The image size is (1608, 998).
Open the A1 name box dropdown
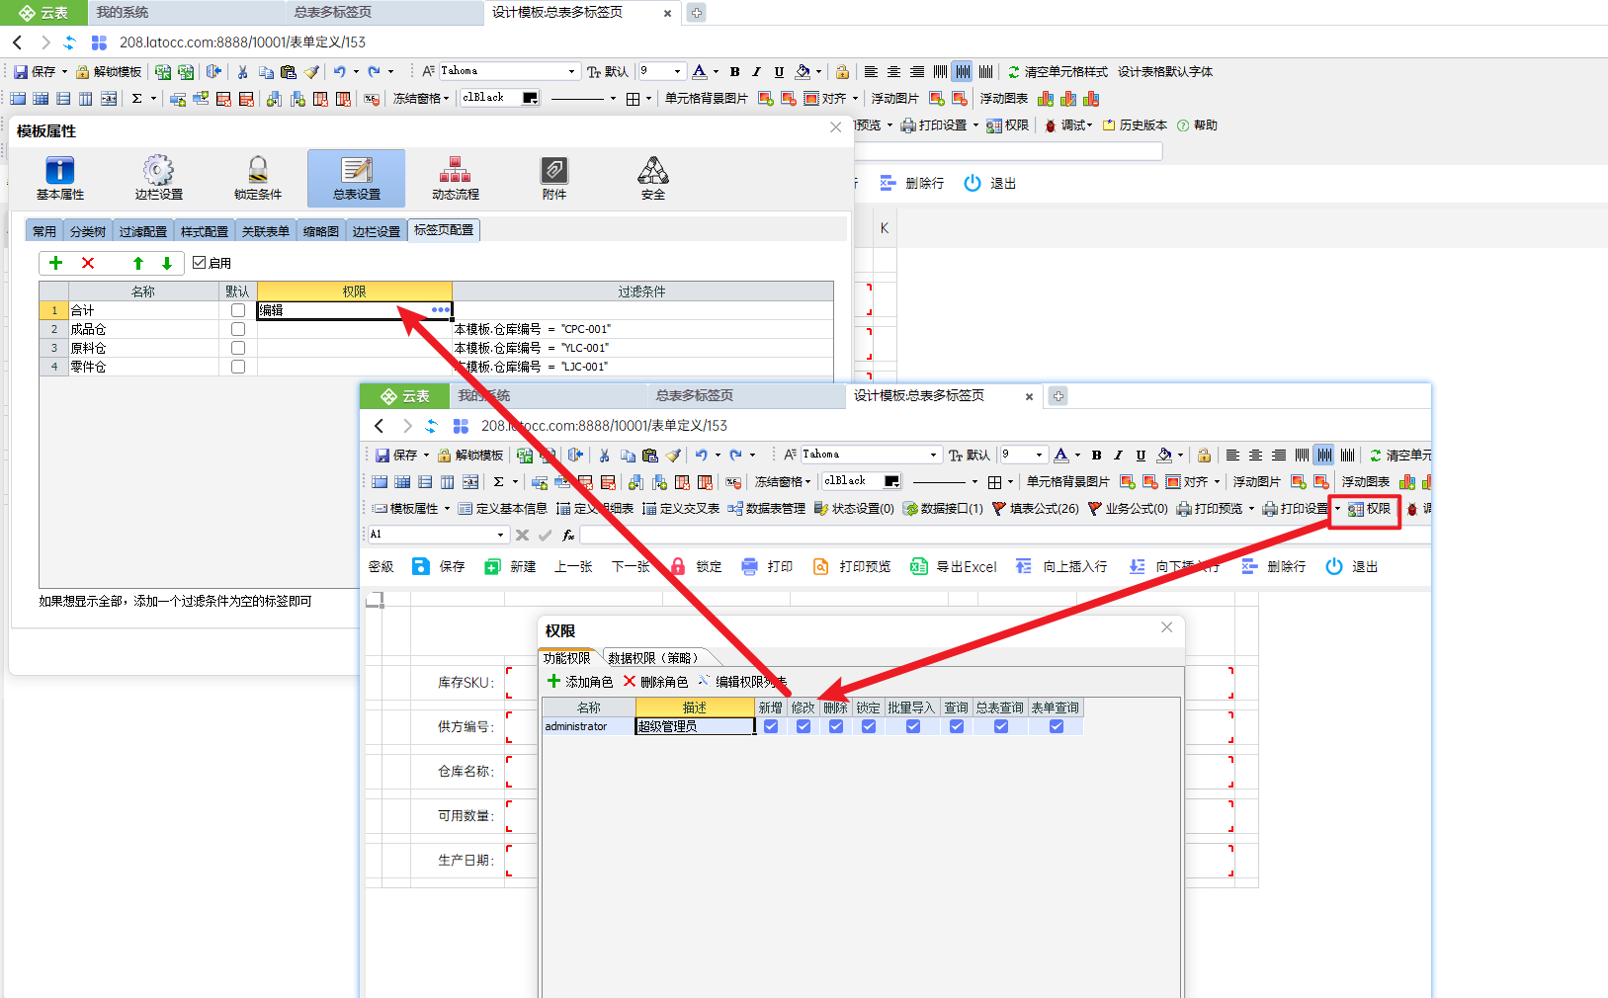pos(500,535)
